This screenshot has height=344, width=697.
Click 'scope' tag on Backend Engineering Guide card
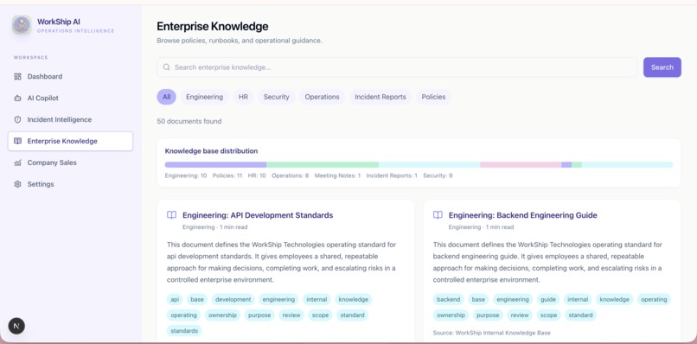[548, 315]
